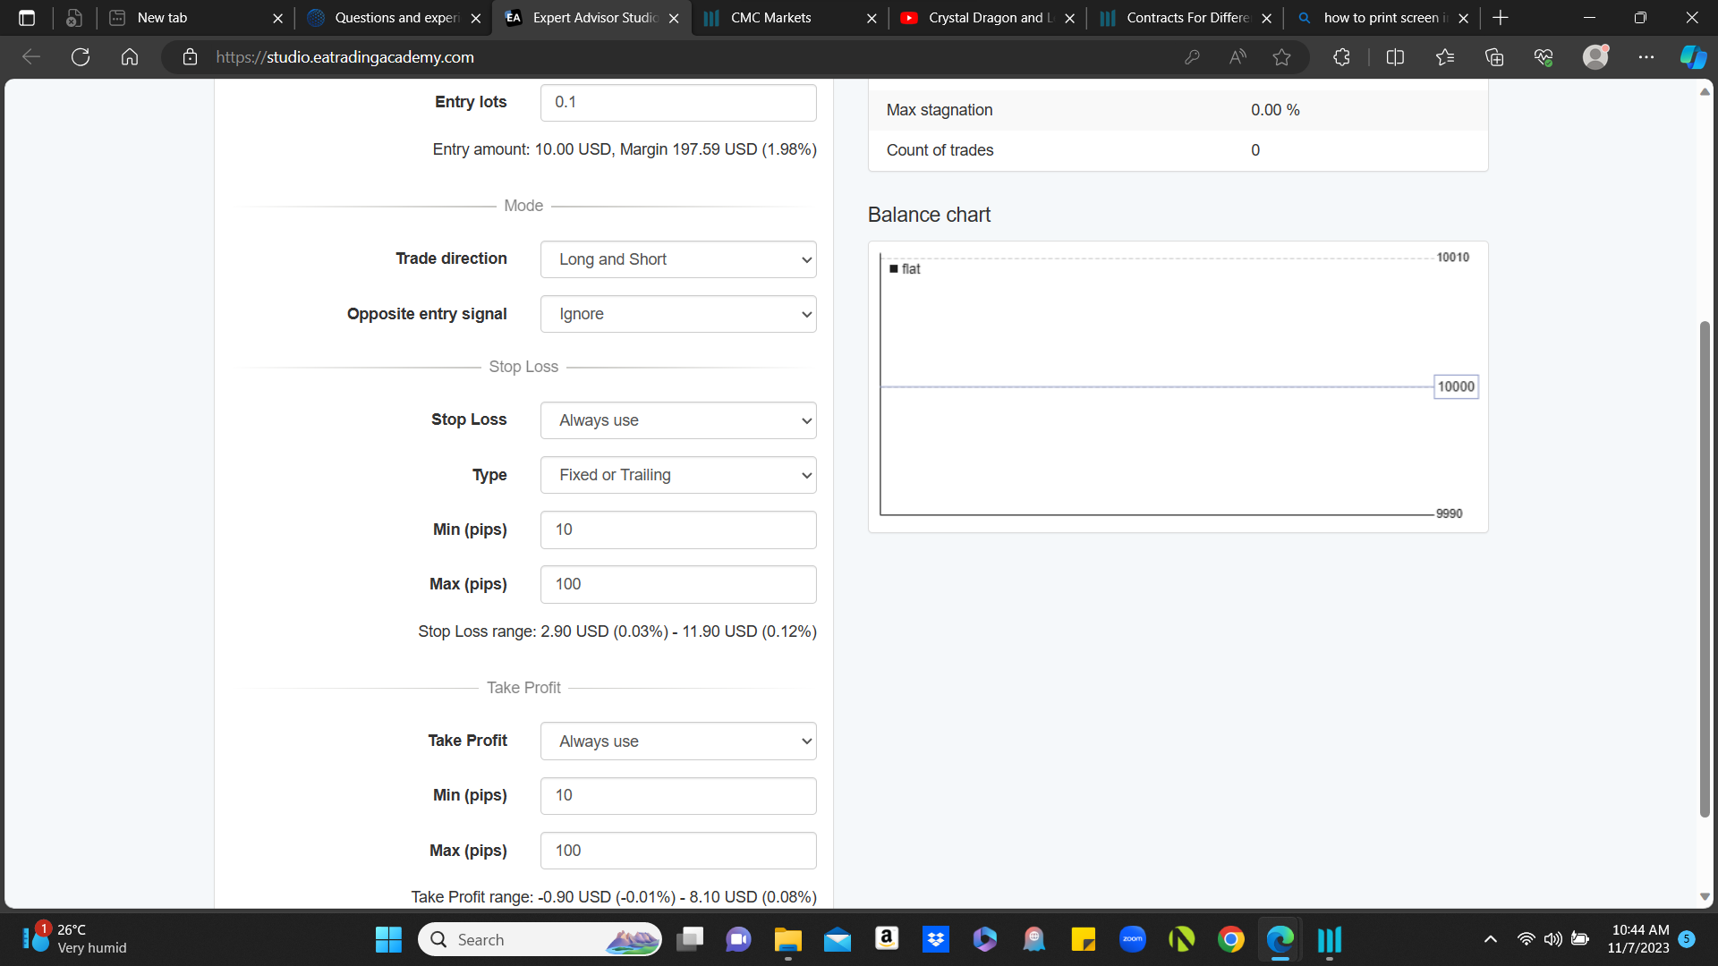The width and height of the screenshot is (1718, 966).
Task: Open the tab actions menu icon
Action: (x=27, y=18)
